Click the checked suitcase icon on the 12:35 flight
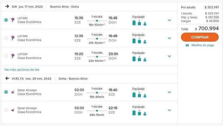223x126 pixels. pos(134,41)
